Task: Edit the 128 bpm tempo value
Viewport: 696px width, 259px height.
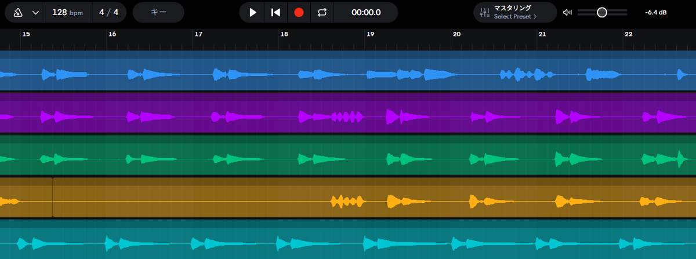Action: click(67, 12)
